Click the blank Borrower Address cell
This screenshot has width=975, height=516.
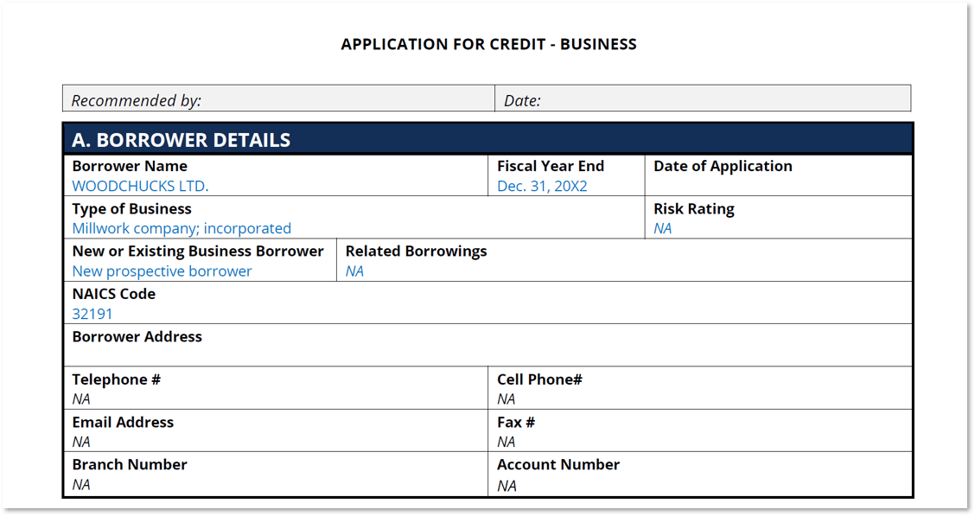tap(488, 355)
